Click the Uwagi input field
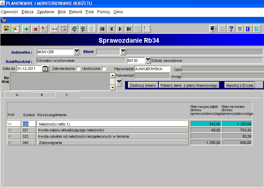This screenshot has width=264, height=187. [x=223, y=76]
